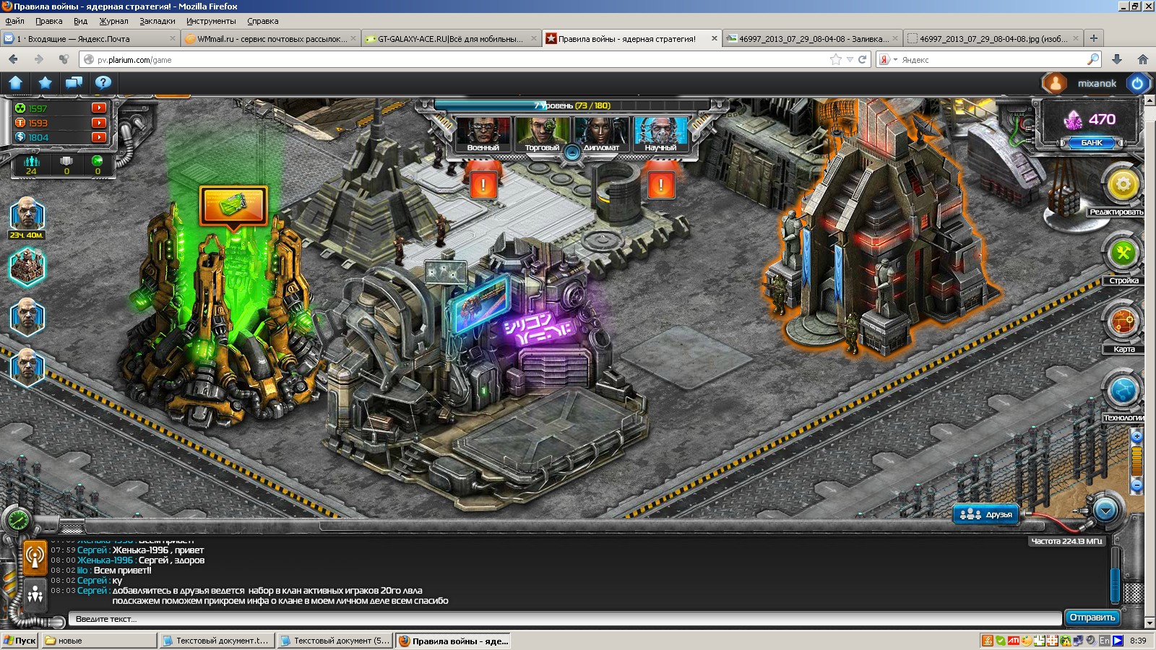
Task: Focus the chat input field Введите текст
Action: click(565, 619)
